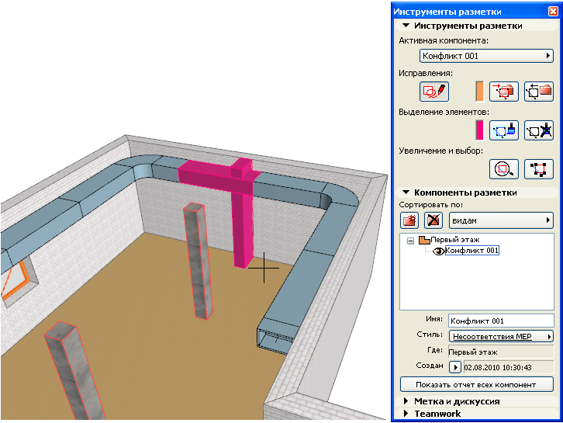Click the Активная компонента label
Viewport: 563px width, 423px height.
(444, 40)
